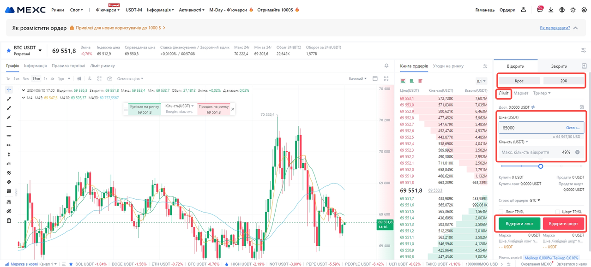
Task: Switch to the Інформація tab
Action: coord(36,66)
